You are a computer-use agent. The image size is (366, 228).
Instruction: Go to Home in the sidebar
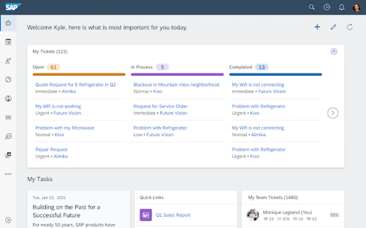[8, 23]
